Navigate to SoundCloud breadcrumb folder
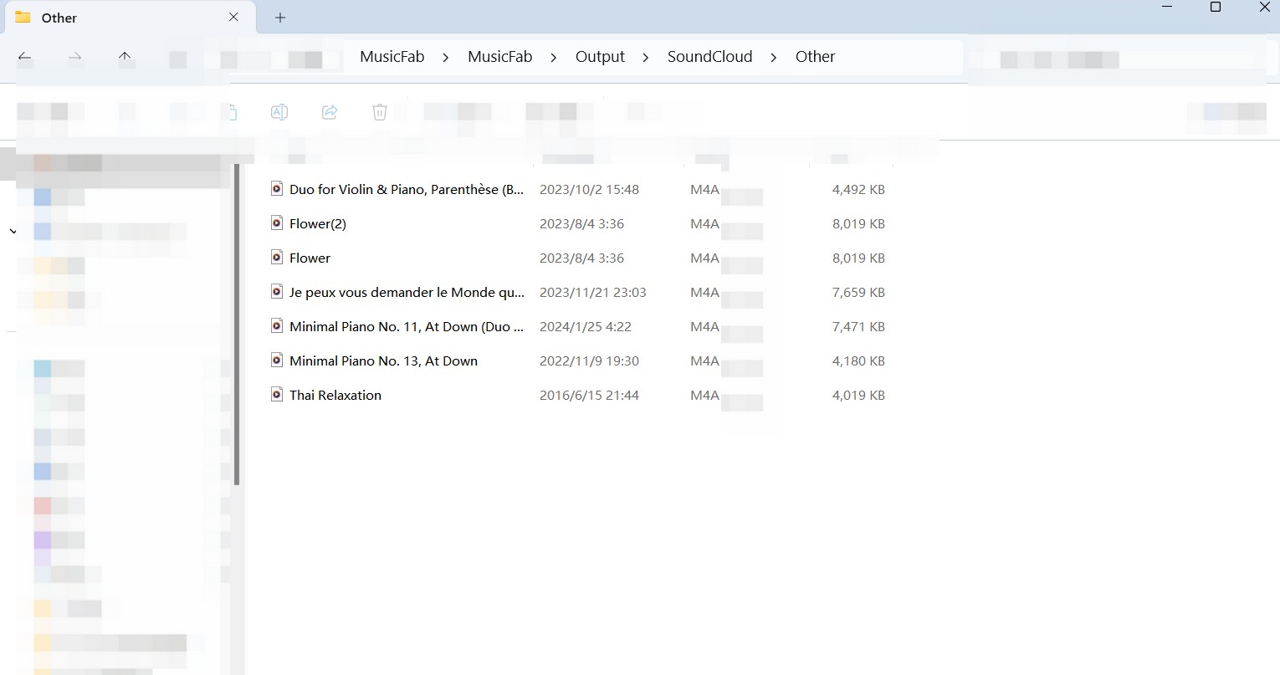 coord(709,57)
